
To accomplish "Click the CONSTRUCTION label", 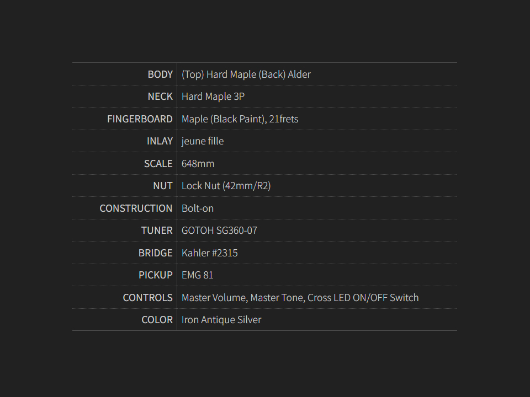I will (x=136, y=208).
